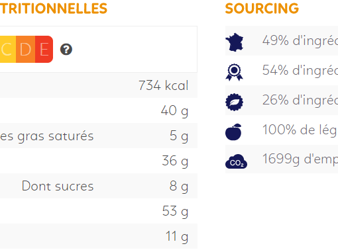Click the CO2 cloud footprint icon
338x250 pixels.
236,161
